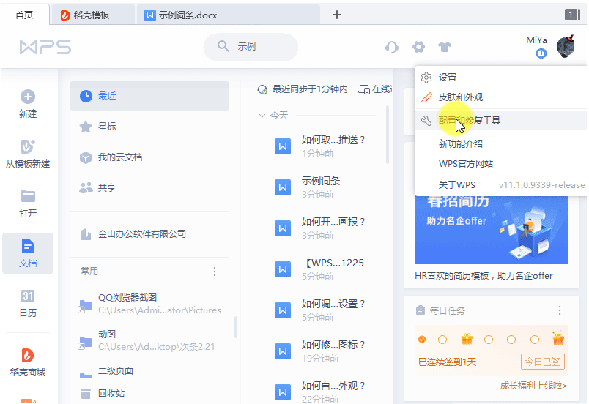Select 星标 in the navigation list
The width and height of the screenshot is (589, 404).
pyautogui.click(x=149, y=127)
